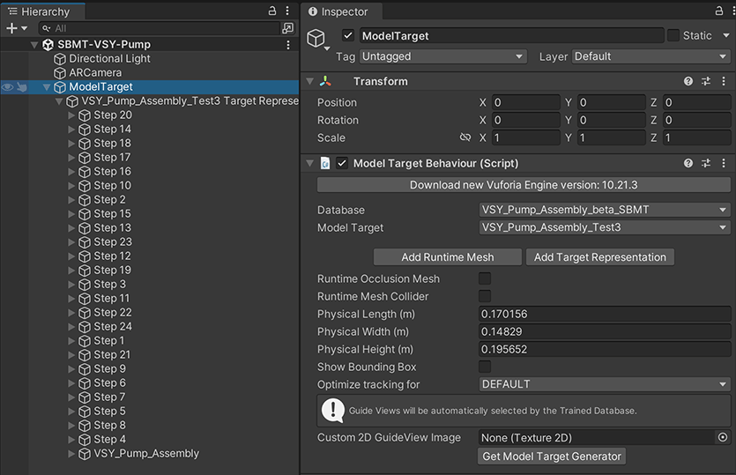This screenshot has width=736, height=475.
Task: Collapse the Transform component foldout
Action: [x=309, y=81]
